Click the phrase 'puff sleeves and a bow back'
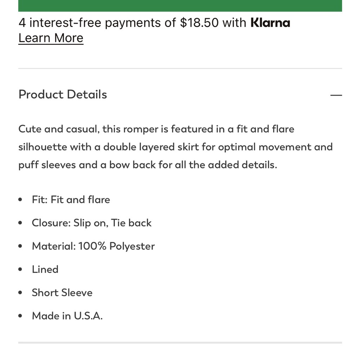The width and height of the screenshot is (360, 360). (x=87, y=165)
